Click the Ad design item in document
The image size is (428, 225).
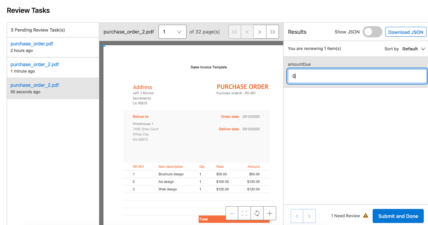pos(166,182)
